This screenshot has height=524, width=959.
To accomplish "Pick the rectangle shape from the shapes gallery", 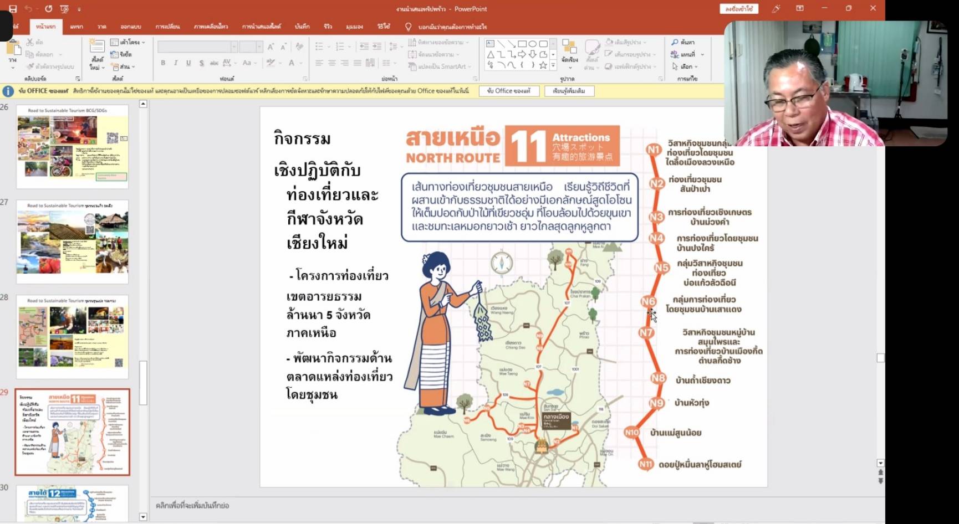I will click(x=522, y=44).
